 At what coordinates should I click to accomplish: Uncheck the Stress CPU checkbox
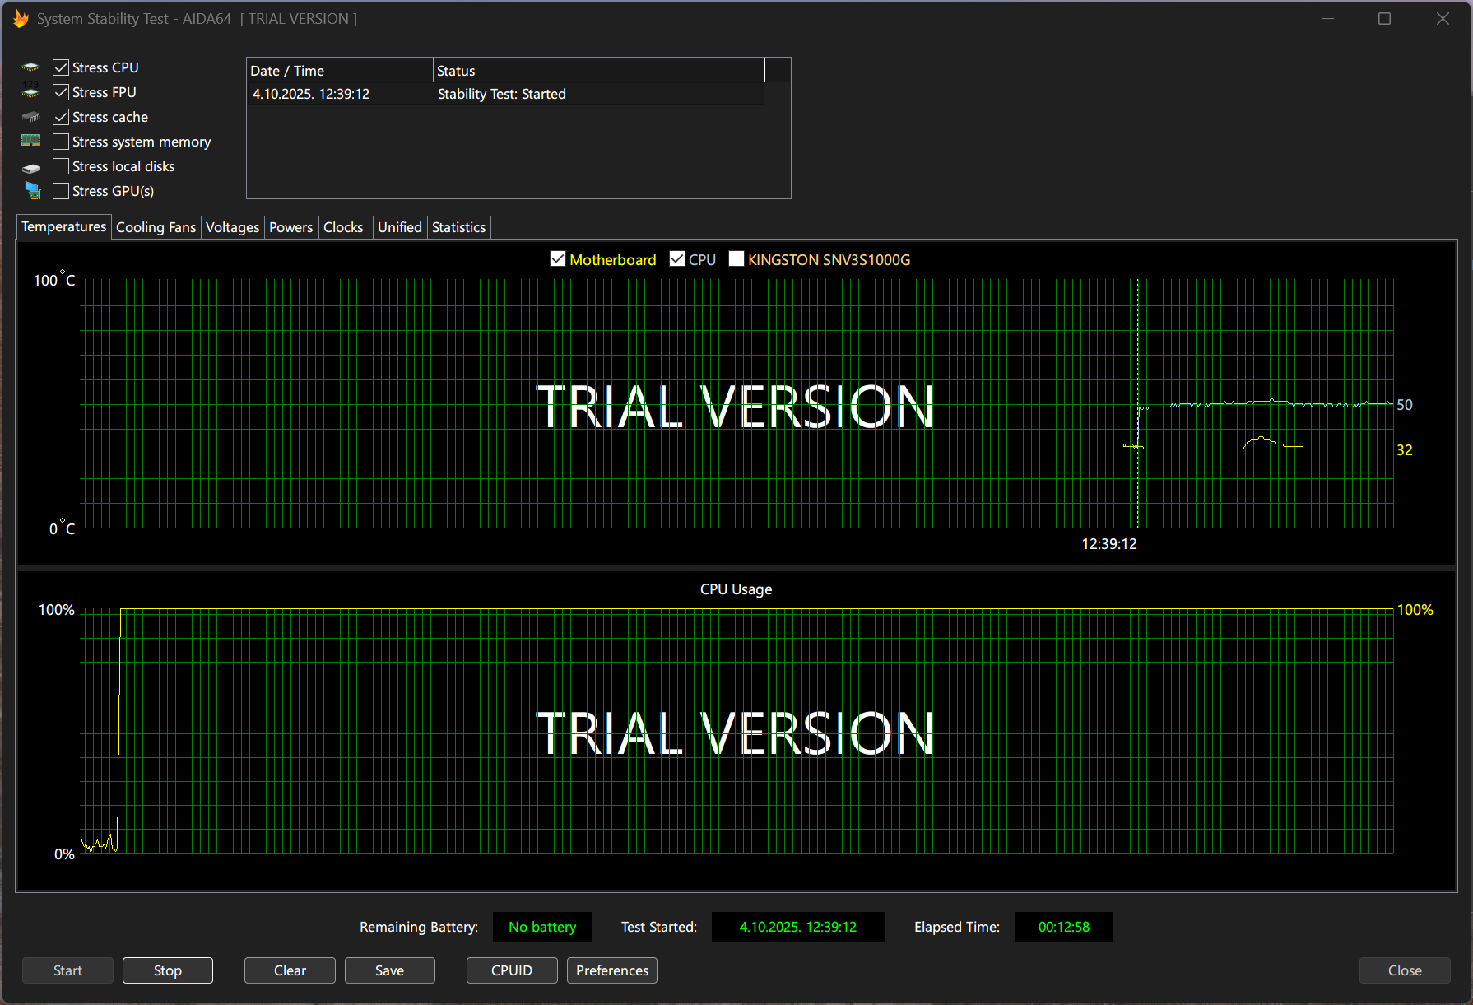(x=61, y=67)
